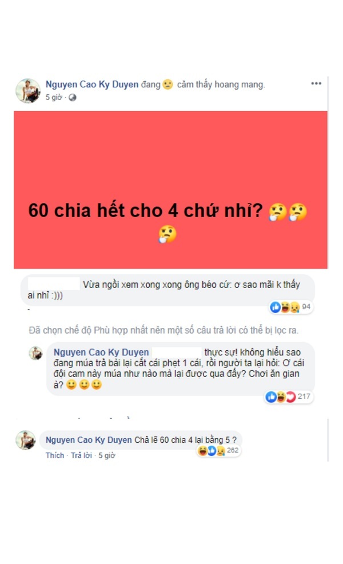Open Nguyen Cao Ky Duyen's profile from the post header

(92, 84)
